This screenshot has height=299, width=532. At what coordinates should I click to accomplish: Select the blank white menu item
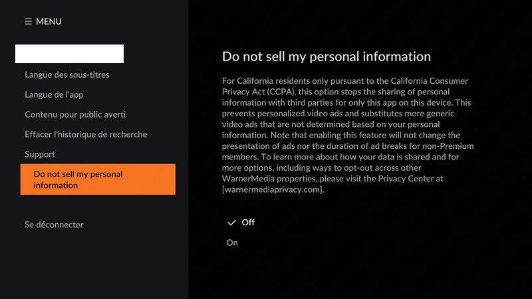[69, 54]
